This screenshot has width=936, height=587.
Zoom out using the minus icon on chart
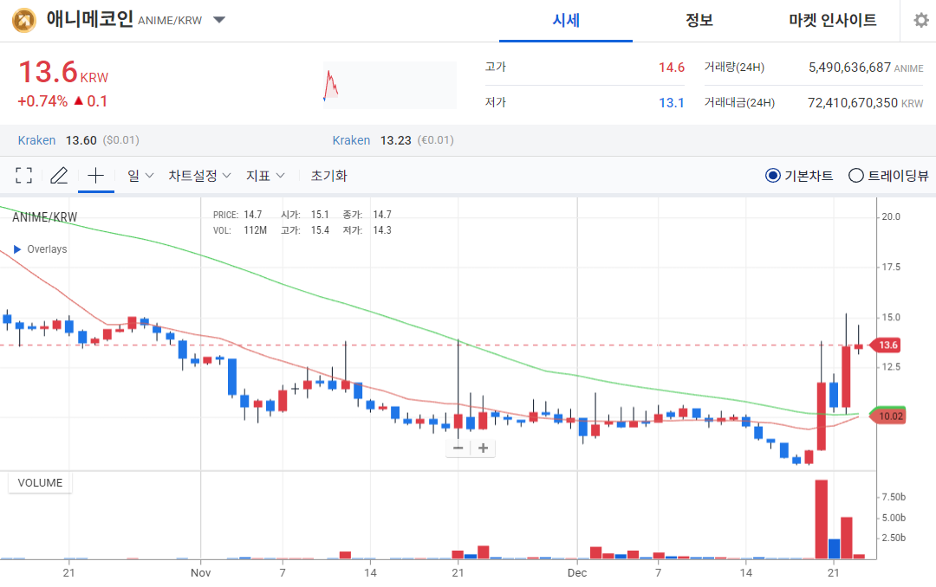(458, 448)
